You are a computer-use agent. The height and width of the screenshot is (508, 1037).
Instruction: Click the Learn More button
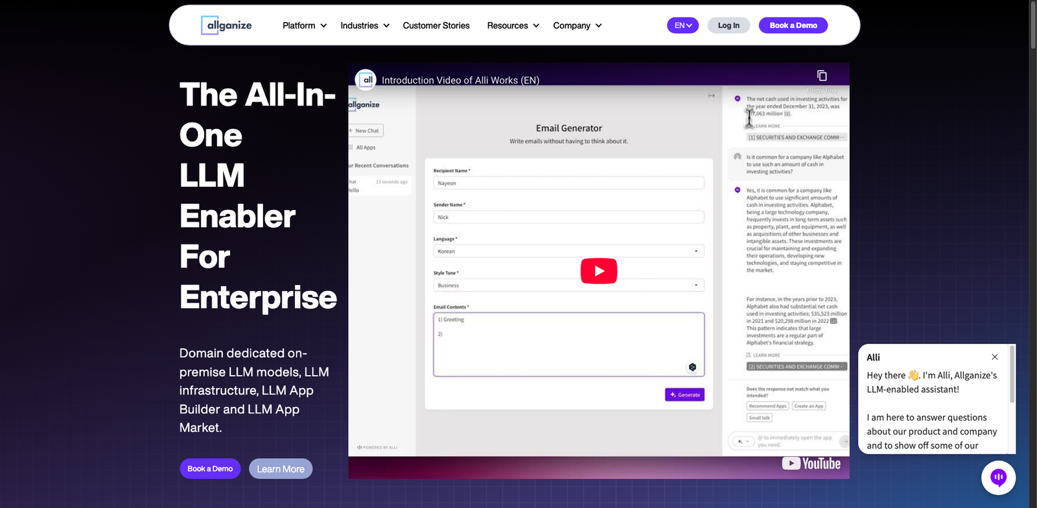[x=281, y=469]
